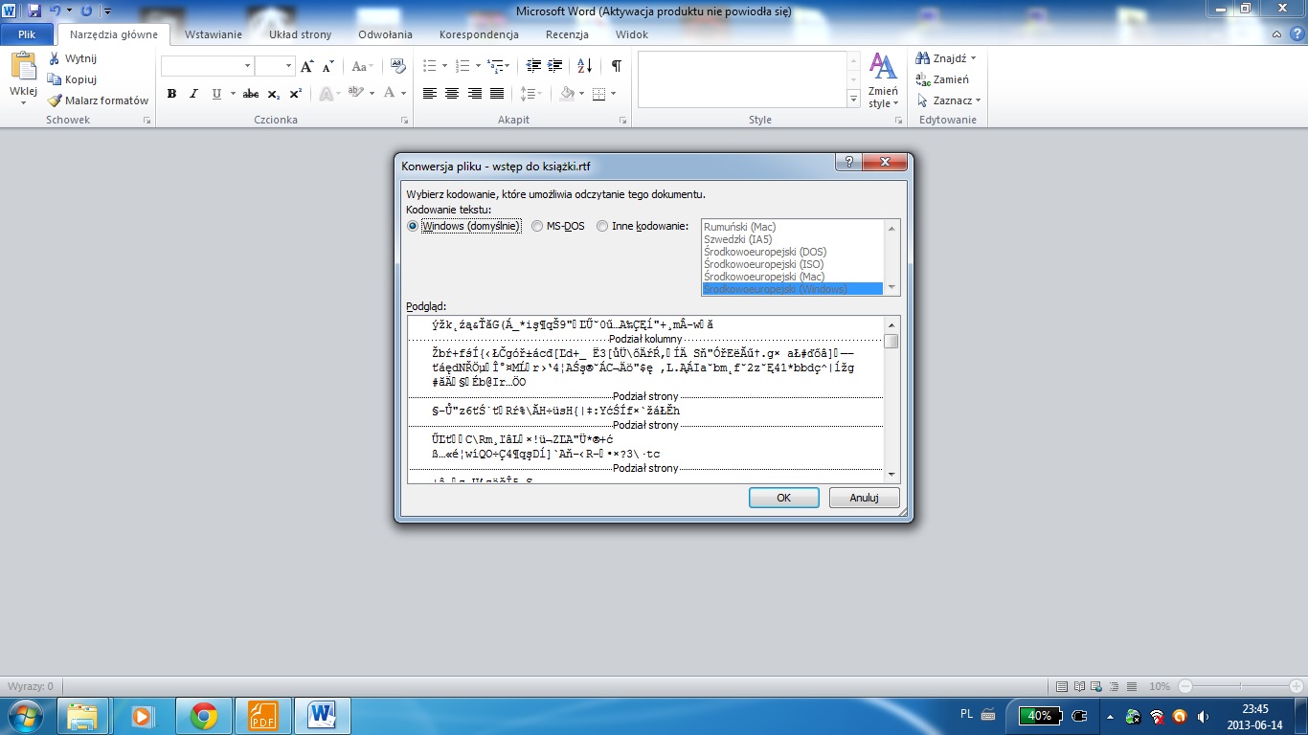Image resolution: width=1308 pixels, height=735 pixels.
Task: Open the font name dropdown
Action: click(x=248, y=66)
